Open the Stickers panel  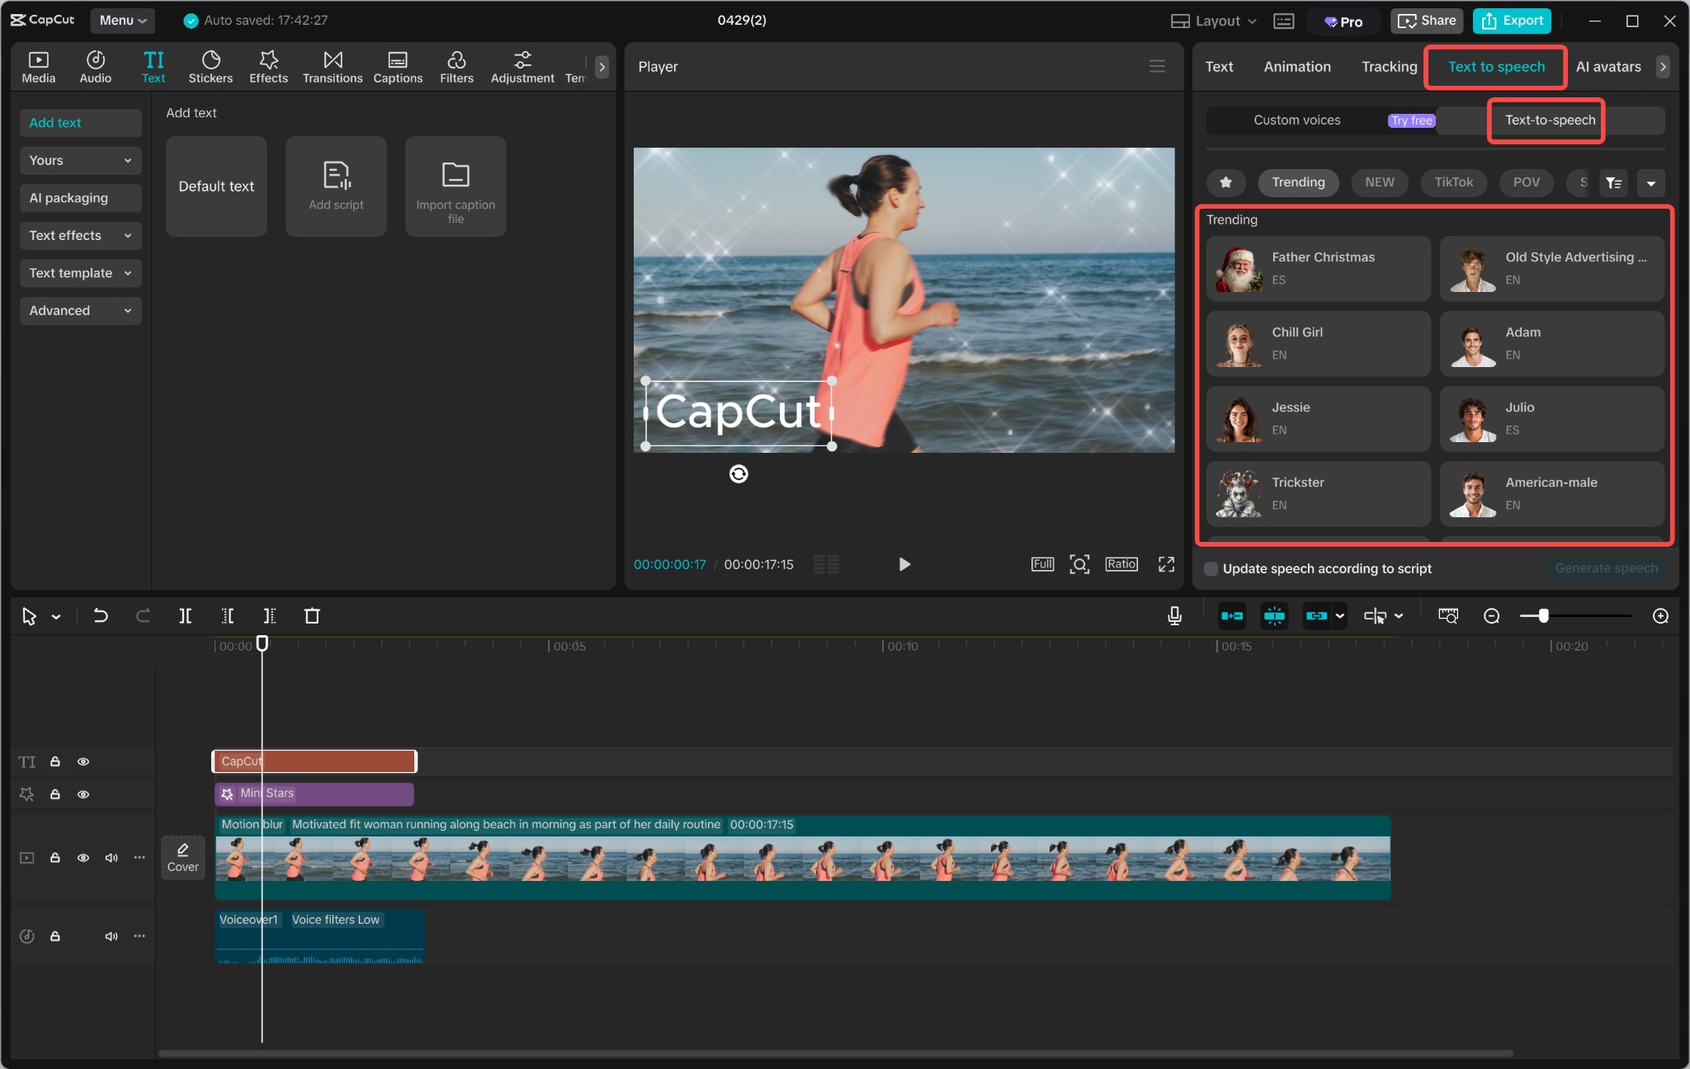tap(210, 67)
